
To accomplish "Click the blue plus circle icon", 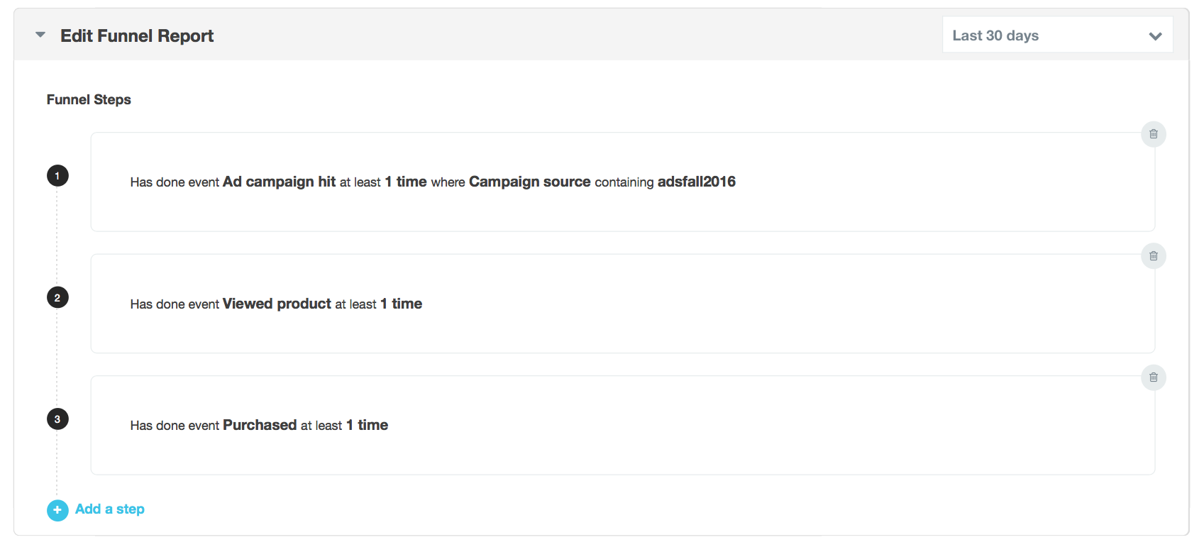I will click(57, 510).
